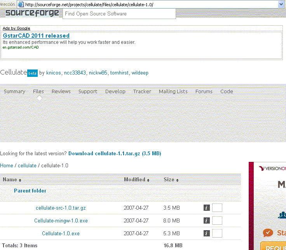Open wildeep author profile
The width and height of the screenshot is (286, 250).
[x=140, y=73]
